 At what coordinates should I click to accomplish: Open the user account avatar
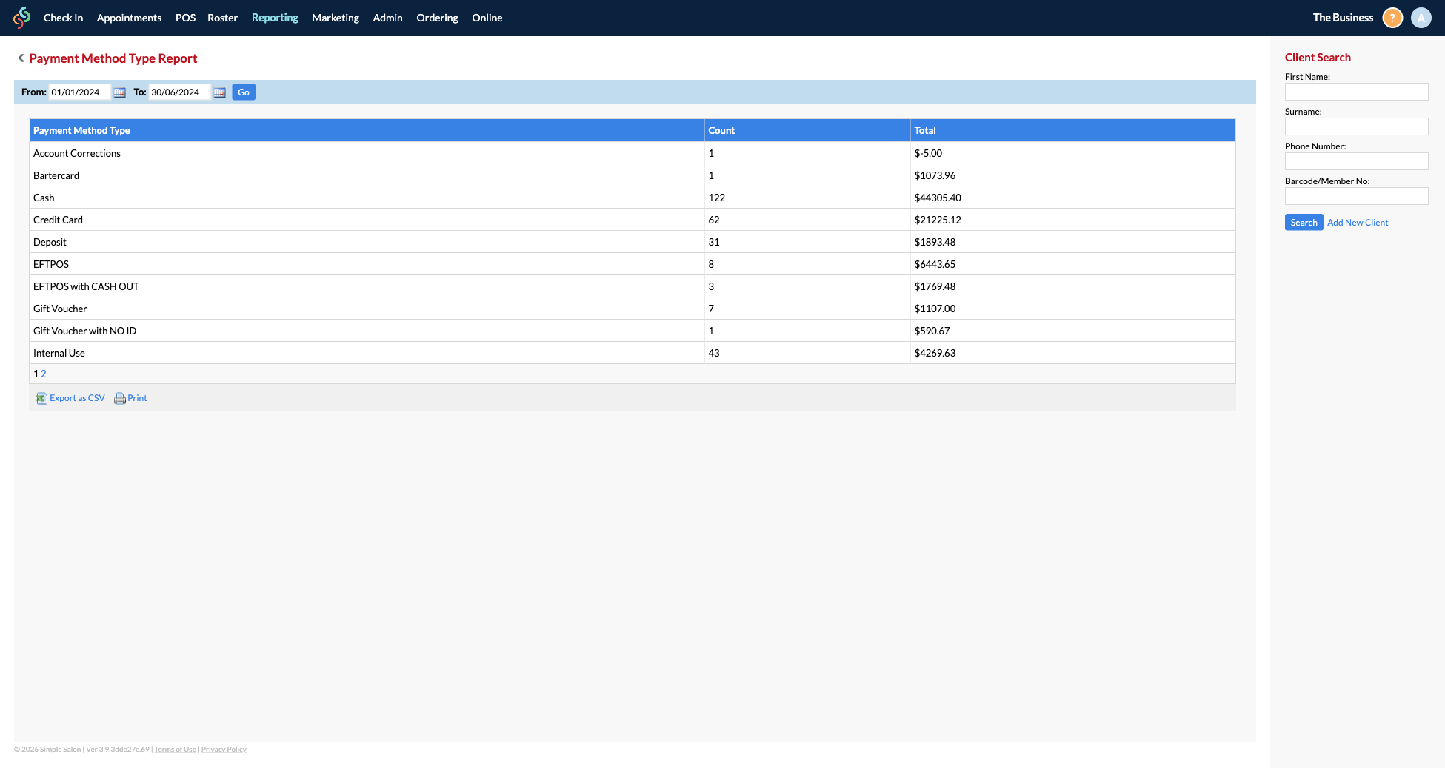[x=1421, y=17]
